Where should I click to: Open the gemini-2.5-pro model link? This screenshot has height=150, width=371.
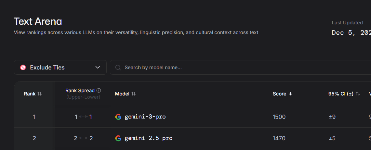click(x=148, y=138)
